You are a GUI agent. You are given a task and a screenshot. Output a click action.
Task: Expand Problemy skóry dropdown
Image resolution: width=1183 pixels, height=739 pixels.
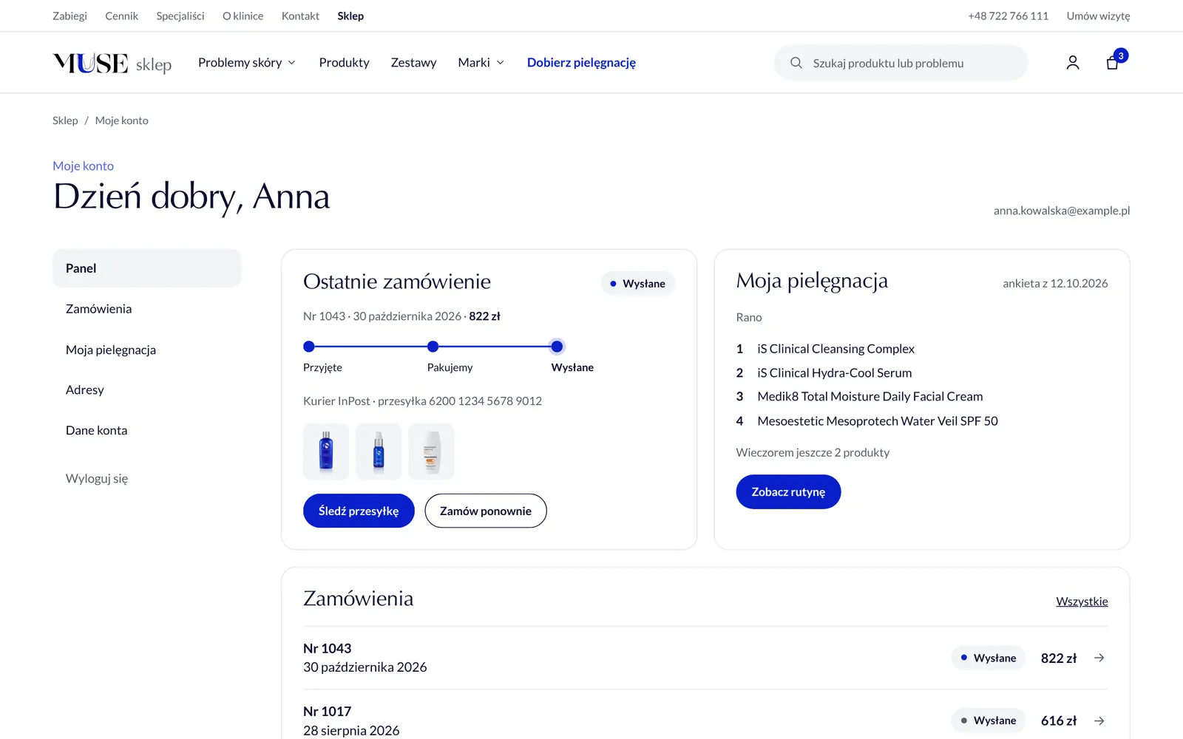click(247, 63)
